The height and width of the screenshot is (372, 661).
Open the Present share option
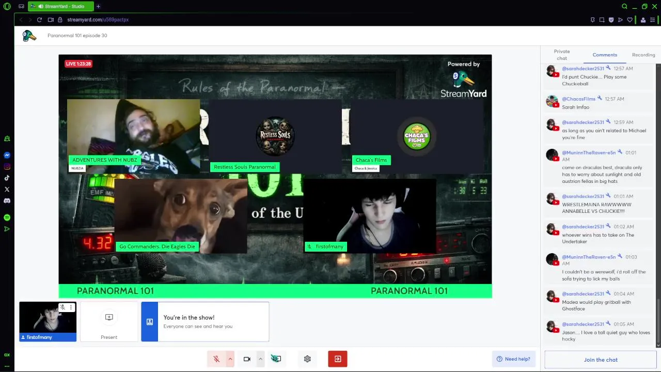click(109, 322)
